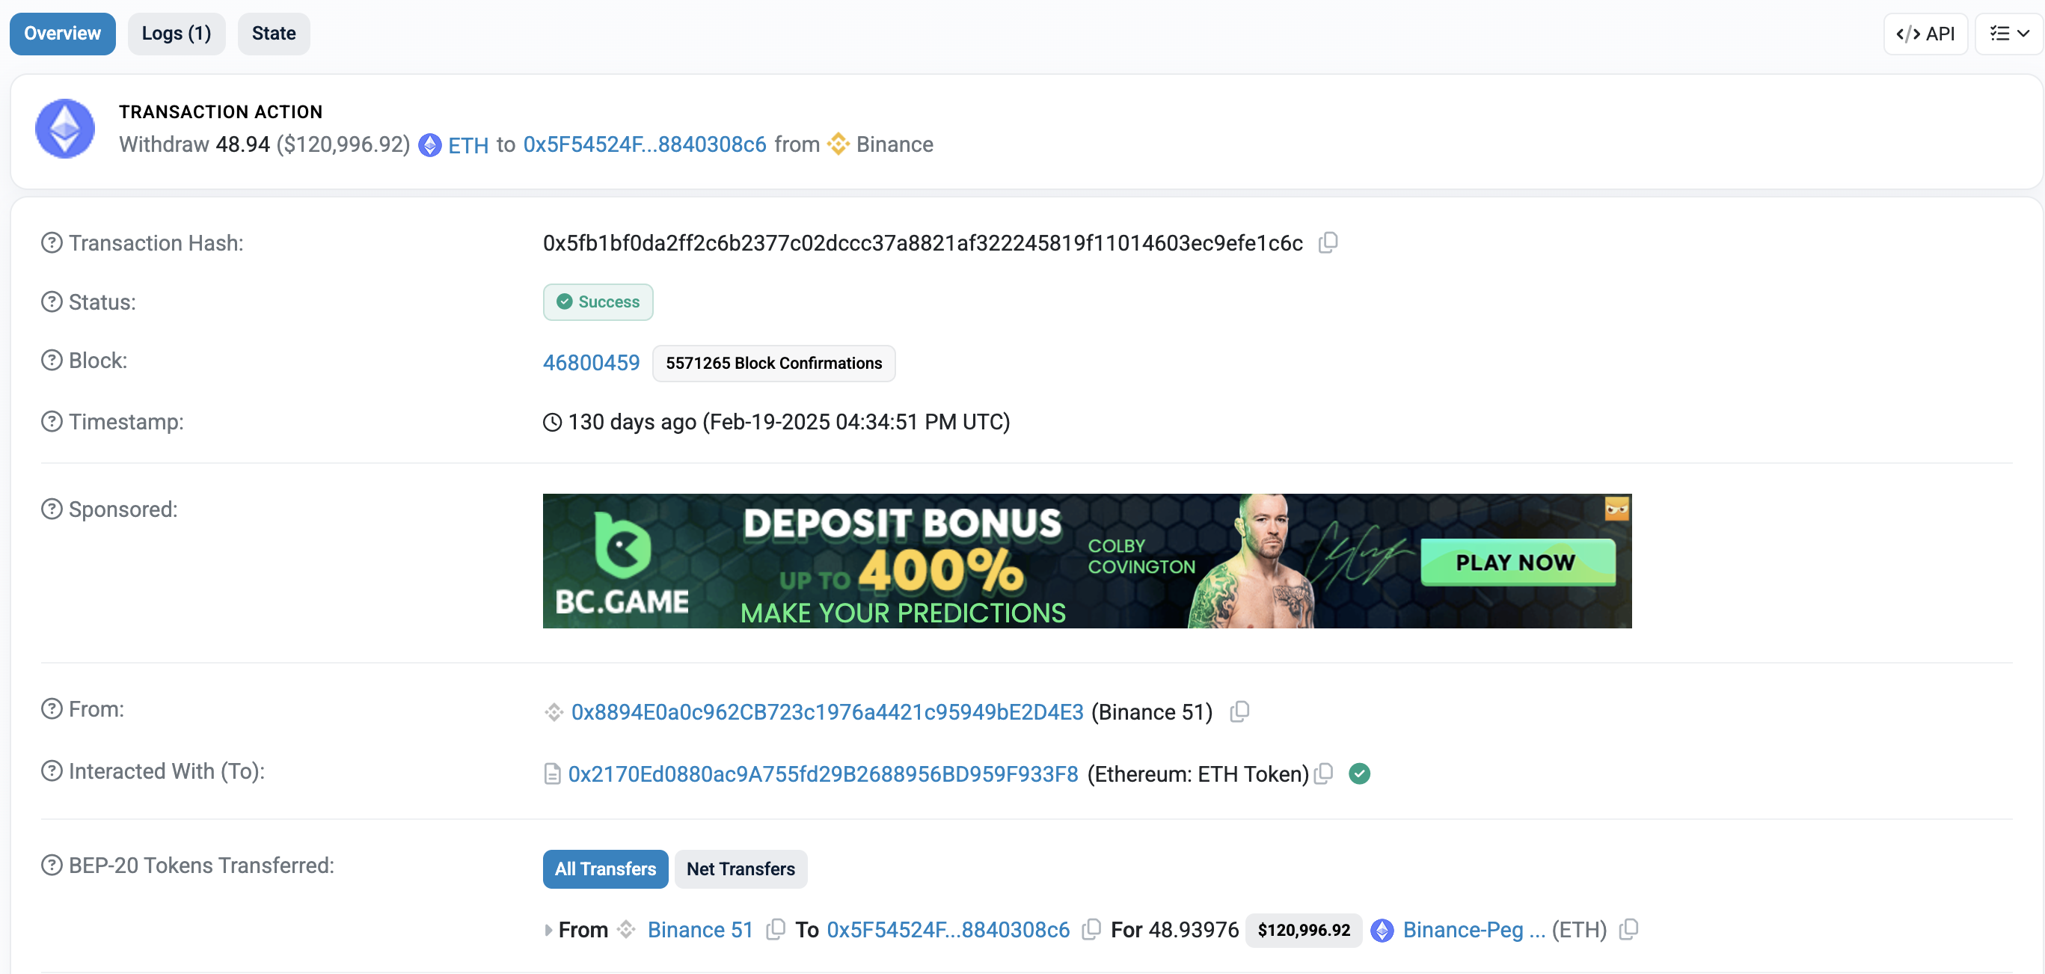Open the Binance-Peg ETH token link

tap(1474, 930)
